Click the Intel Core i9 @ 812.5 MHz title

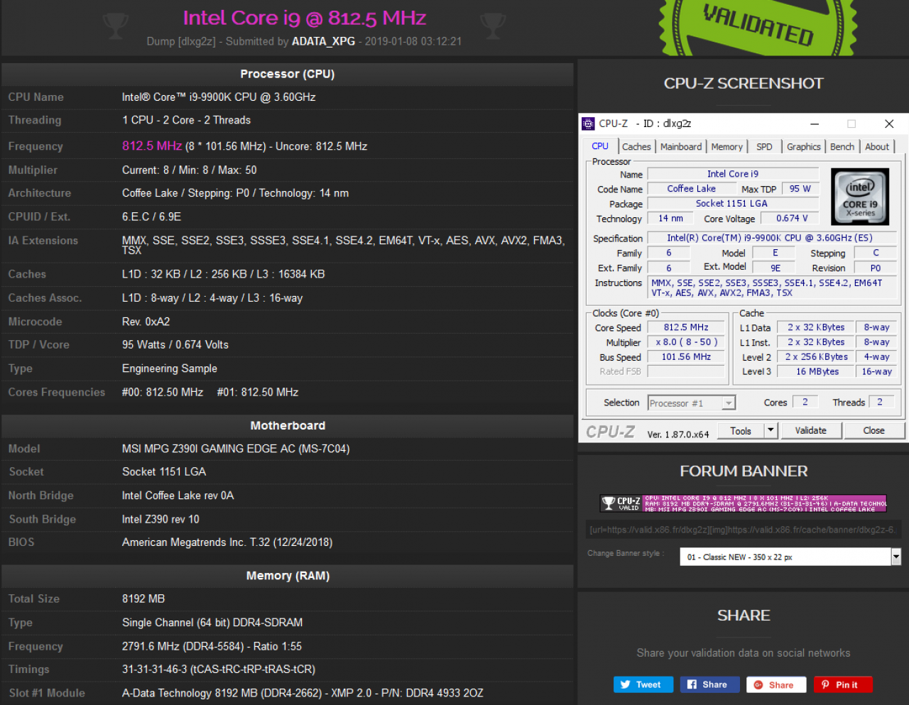coord(305,18)
